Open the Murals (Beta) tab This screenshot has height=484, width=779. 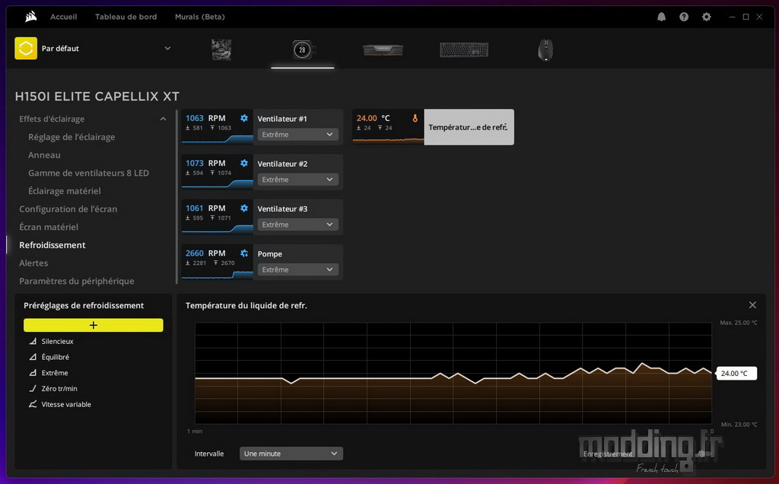pyautogui.click(x=200, y=17)
